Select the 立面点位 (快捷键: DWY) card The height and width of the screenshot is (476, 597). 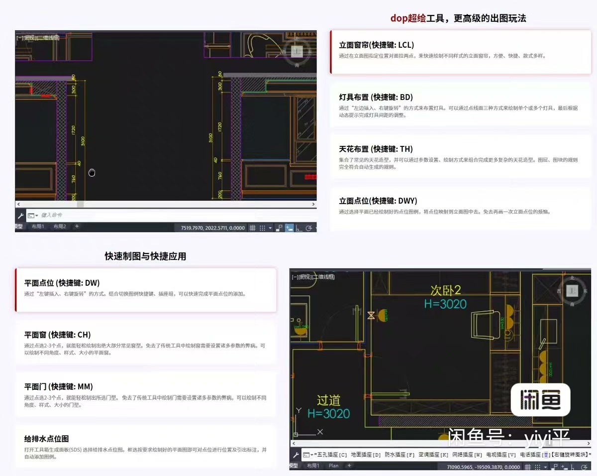point(461,208)
